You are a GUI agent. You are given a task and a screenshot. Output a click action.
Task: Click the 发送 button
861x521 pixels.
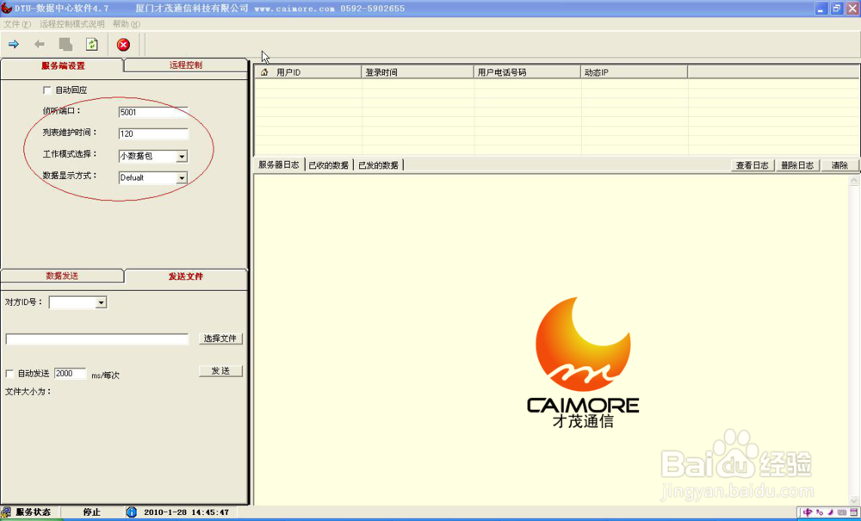coord(220,371)
